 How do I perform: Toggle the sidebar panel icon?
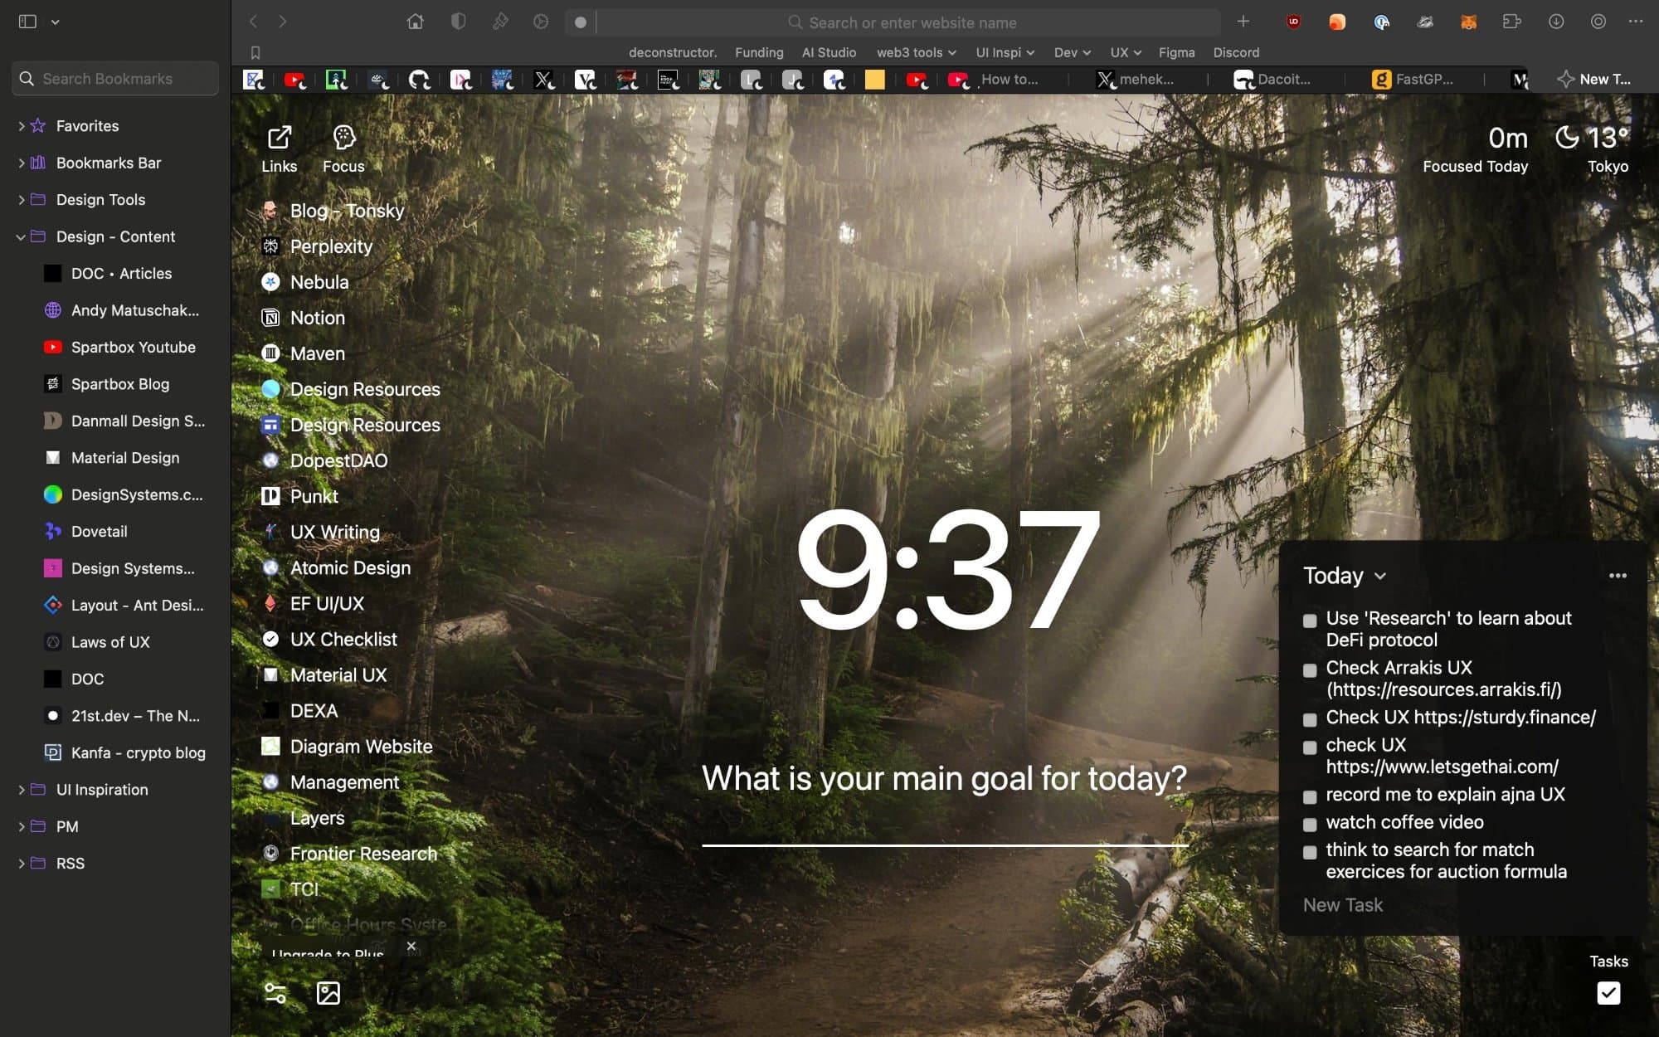(27, 22)
